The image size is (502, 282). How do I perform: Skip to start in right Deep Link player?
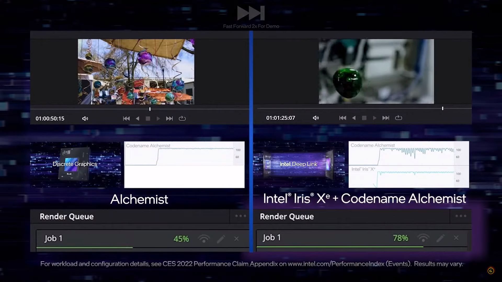[343, 118]
